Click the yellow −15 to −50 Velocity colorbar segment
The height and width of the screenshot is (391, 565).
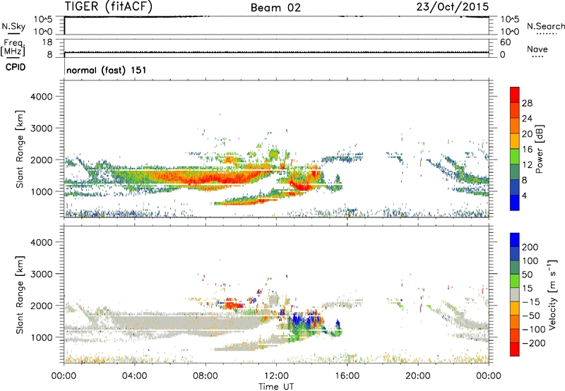pos(515,308)
